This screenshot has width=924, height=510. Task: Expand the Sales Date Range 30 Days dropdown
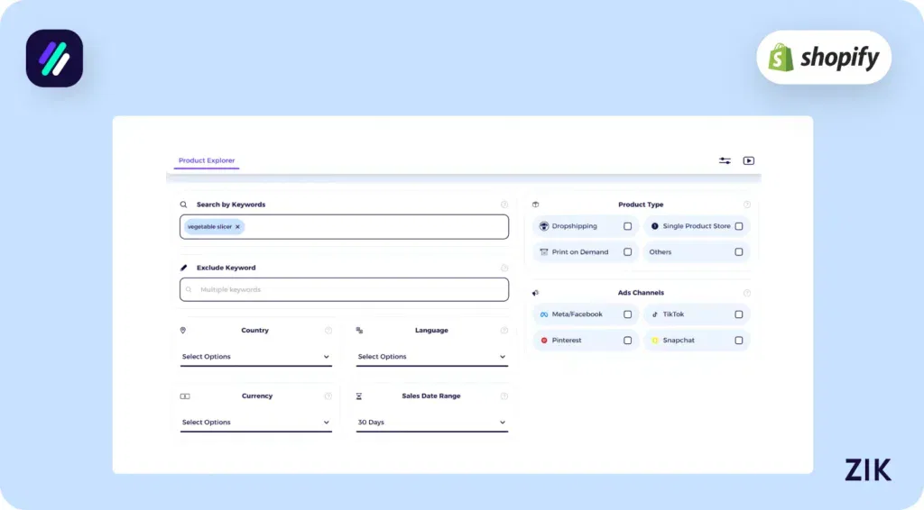(x=432, y=423)
